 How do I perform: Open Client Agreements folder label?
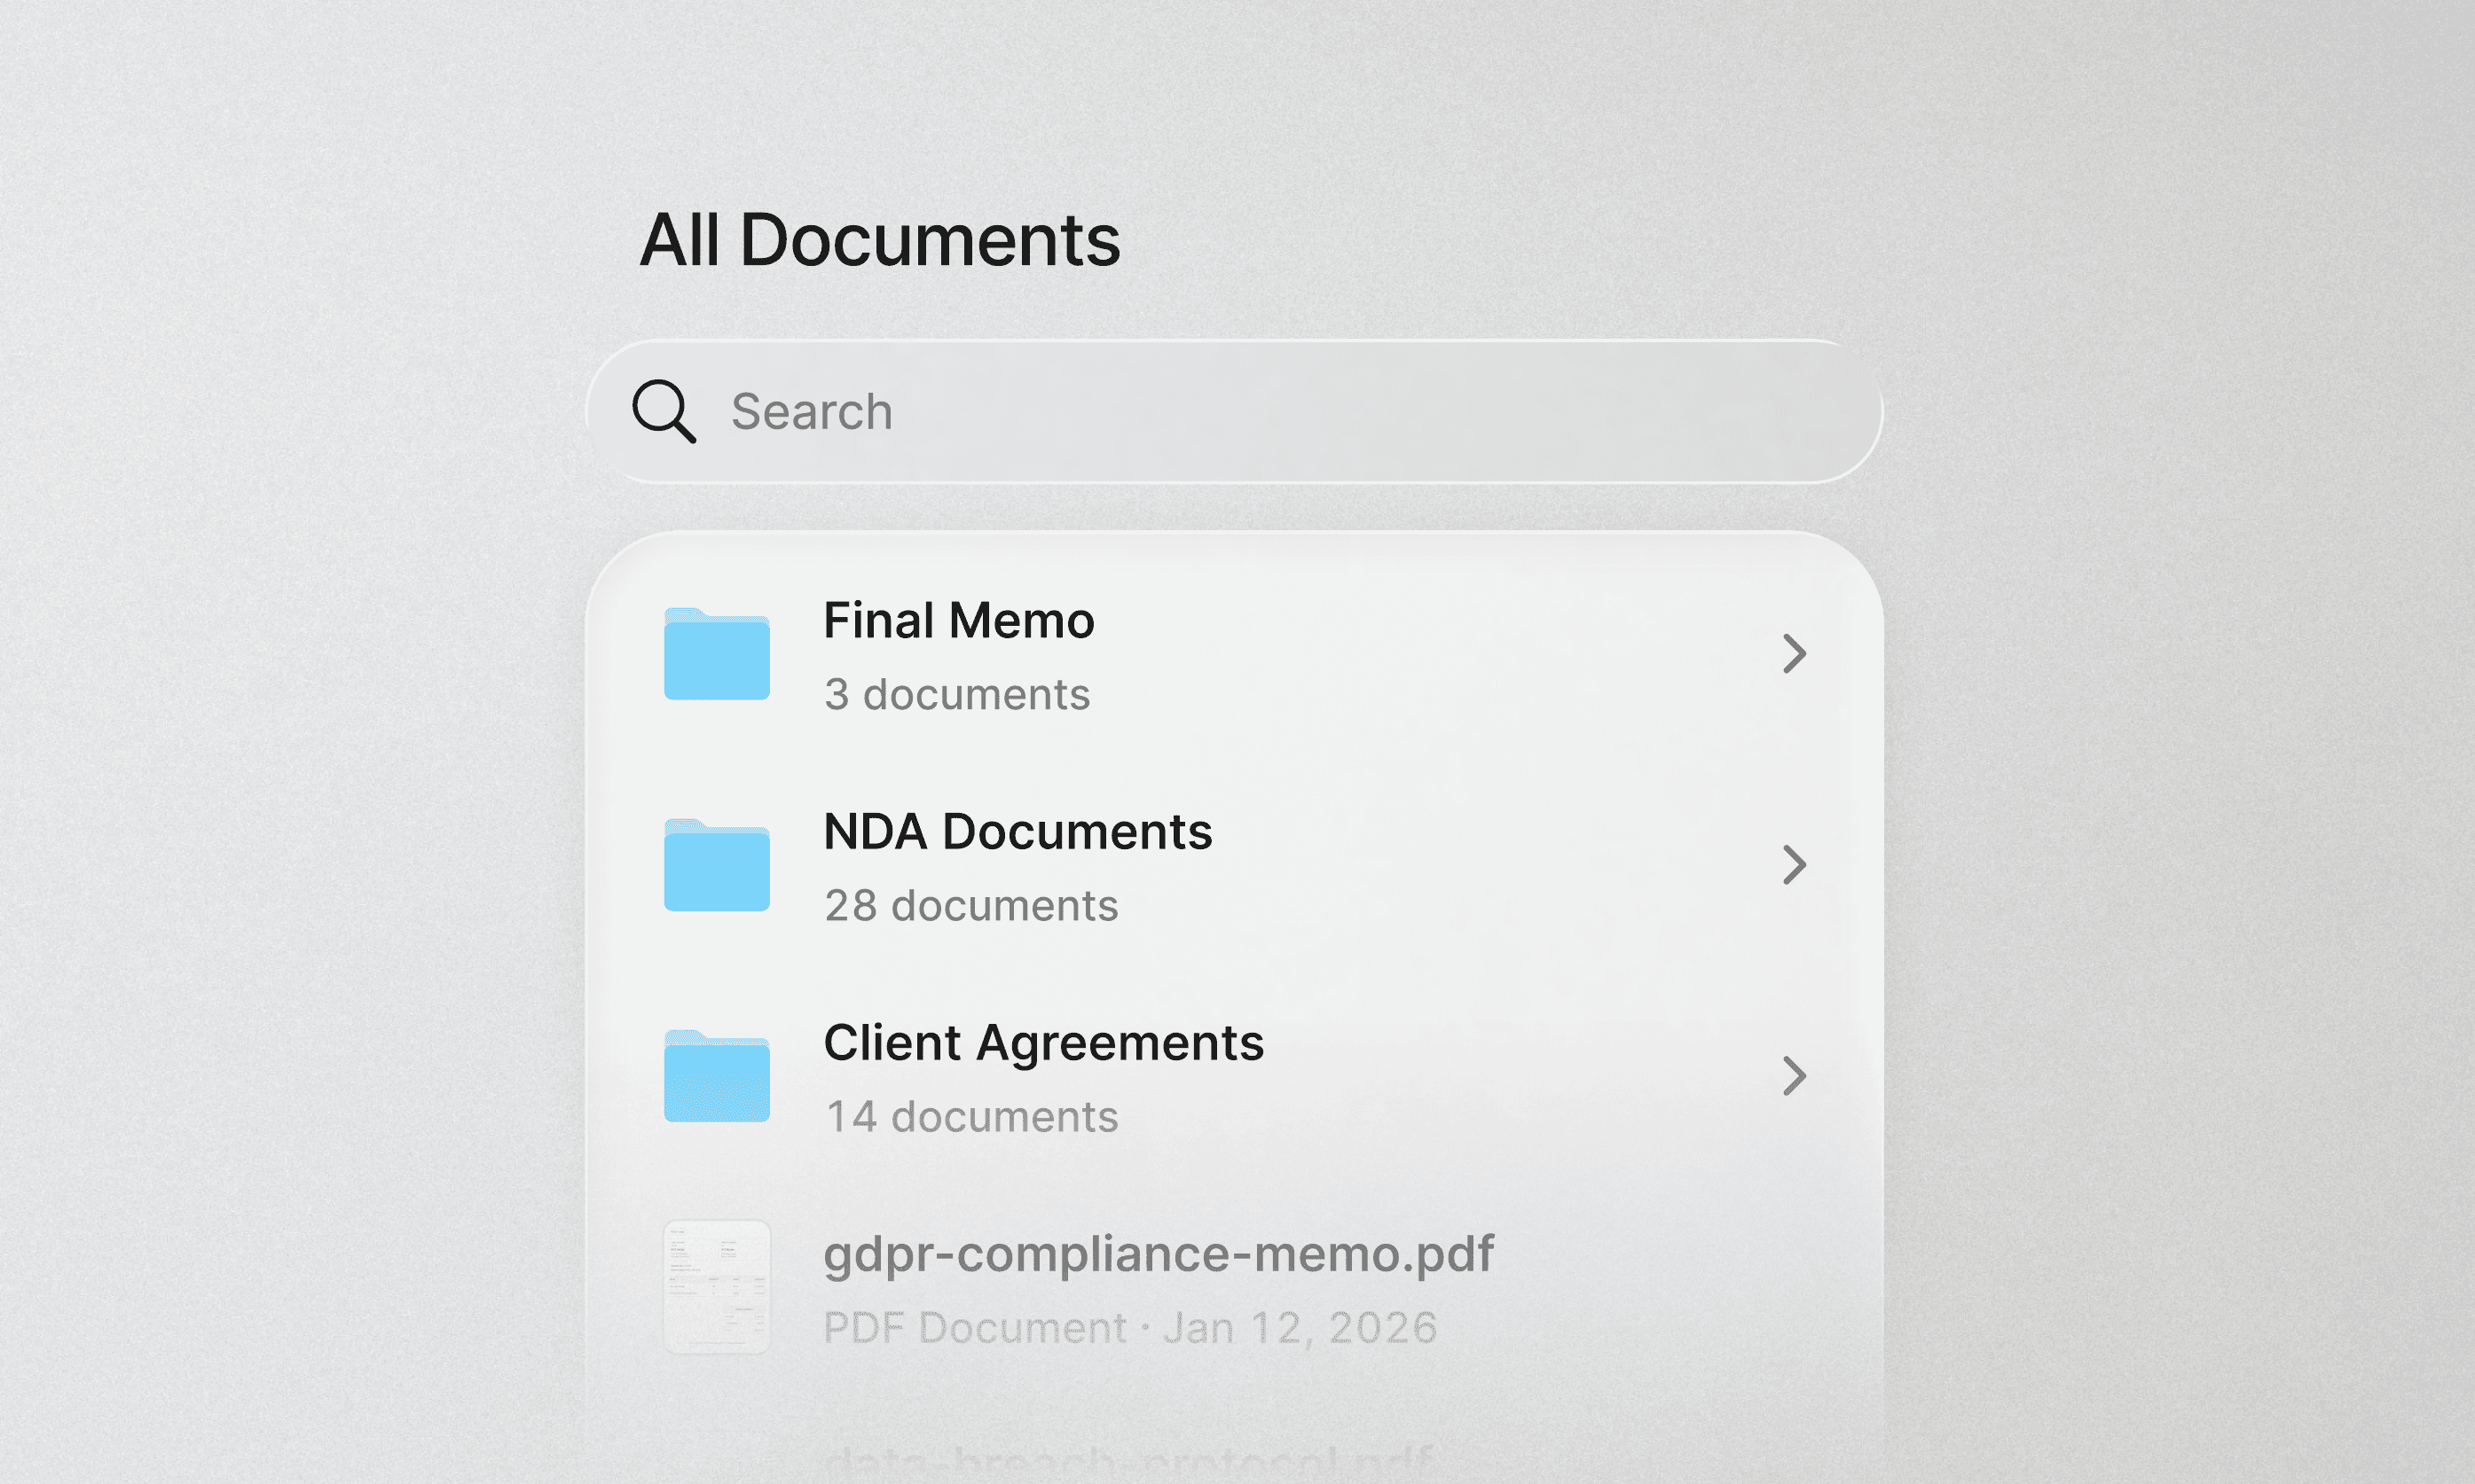coord(1042,1042)
